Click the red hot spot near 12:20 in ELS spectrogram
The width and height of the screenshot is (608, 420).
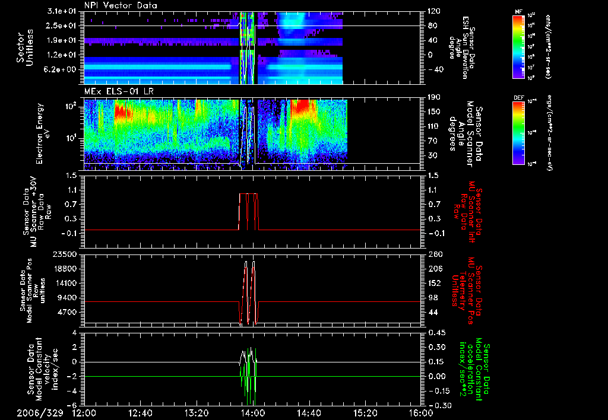(122, 111)
